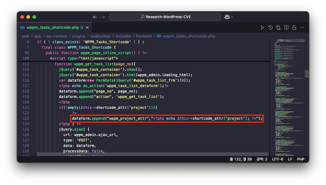Go forward with the right arrow
The image size is (326, 185).
tap(103, 17)
